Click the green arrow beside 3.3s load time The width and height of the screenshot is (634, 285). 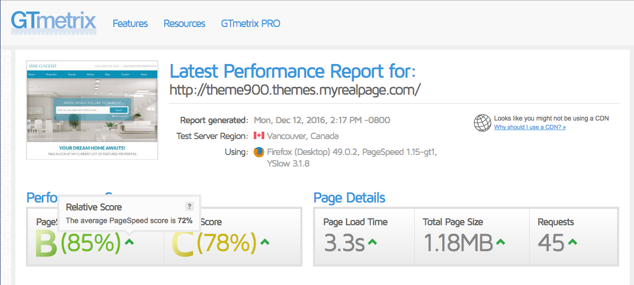(x=372, y=242)
